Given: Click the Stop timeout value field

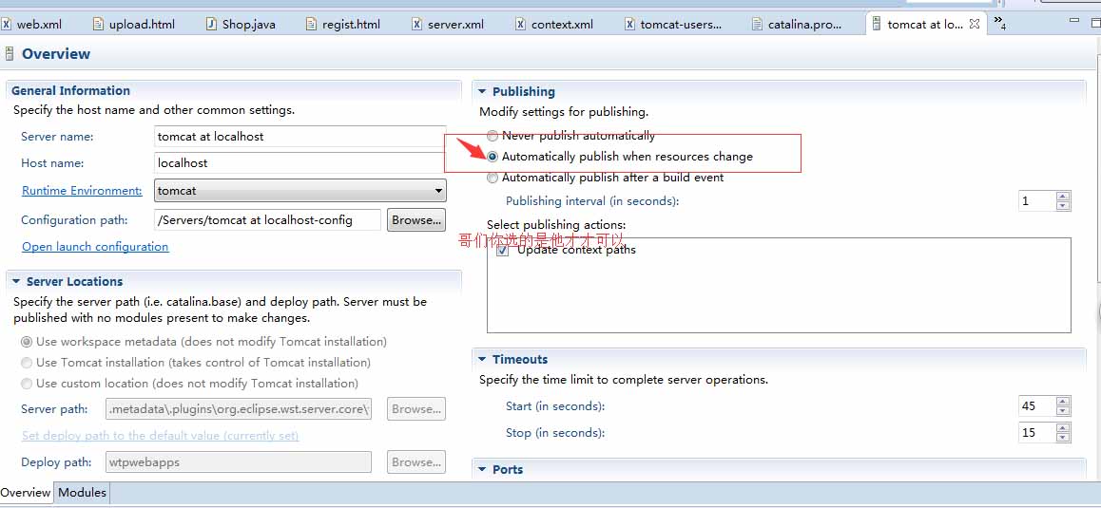Looking at the screenshot, I should (1037, 432).
